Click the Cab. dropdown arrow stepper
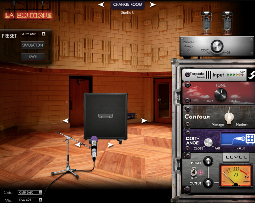 (x=41, y=193)
